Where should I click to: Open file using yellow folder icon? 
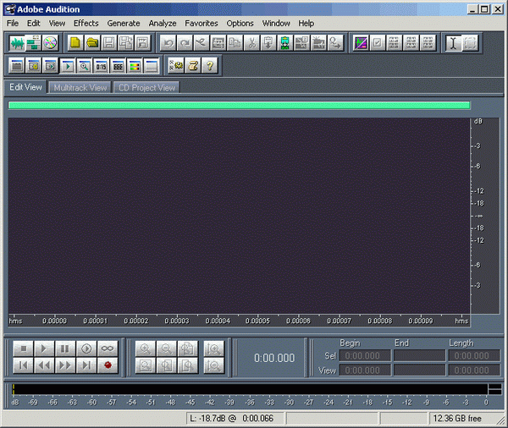click(x=92, y=43)
